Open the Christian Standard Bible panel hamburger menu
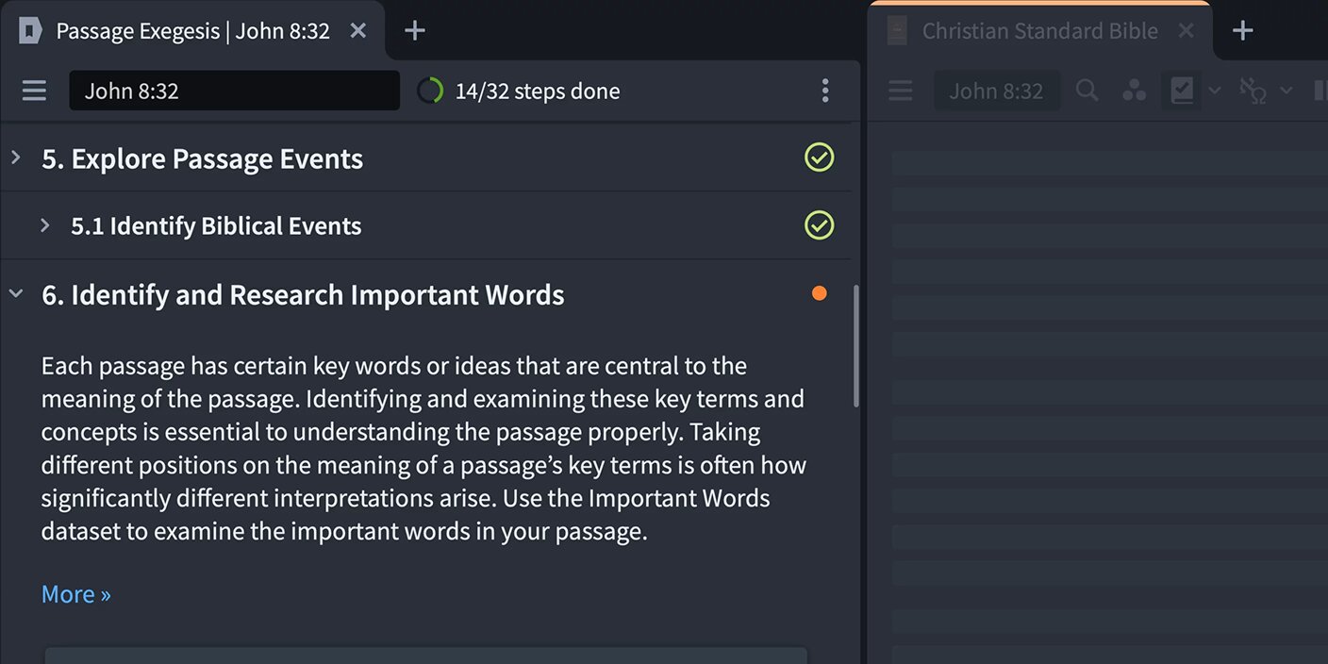Viewport: 1328px width, 664px height. point(901,91)
